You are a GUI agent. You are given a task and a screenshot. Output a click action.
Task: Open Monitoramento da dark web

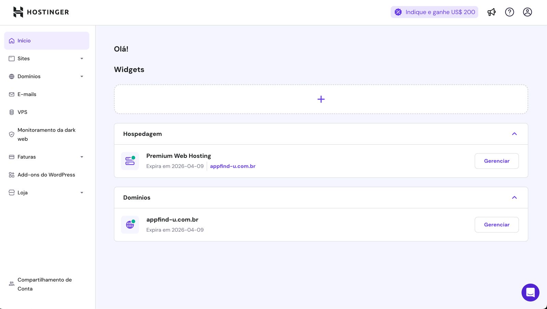(x=46, y=134)
